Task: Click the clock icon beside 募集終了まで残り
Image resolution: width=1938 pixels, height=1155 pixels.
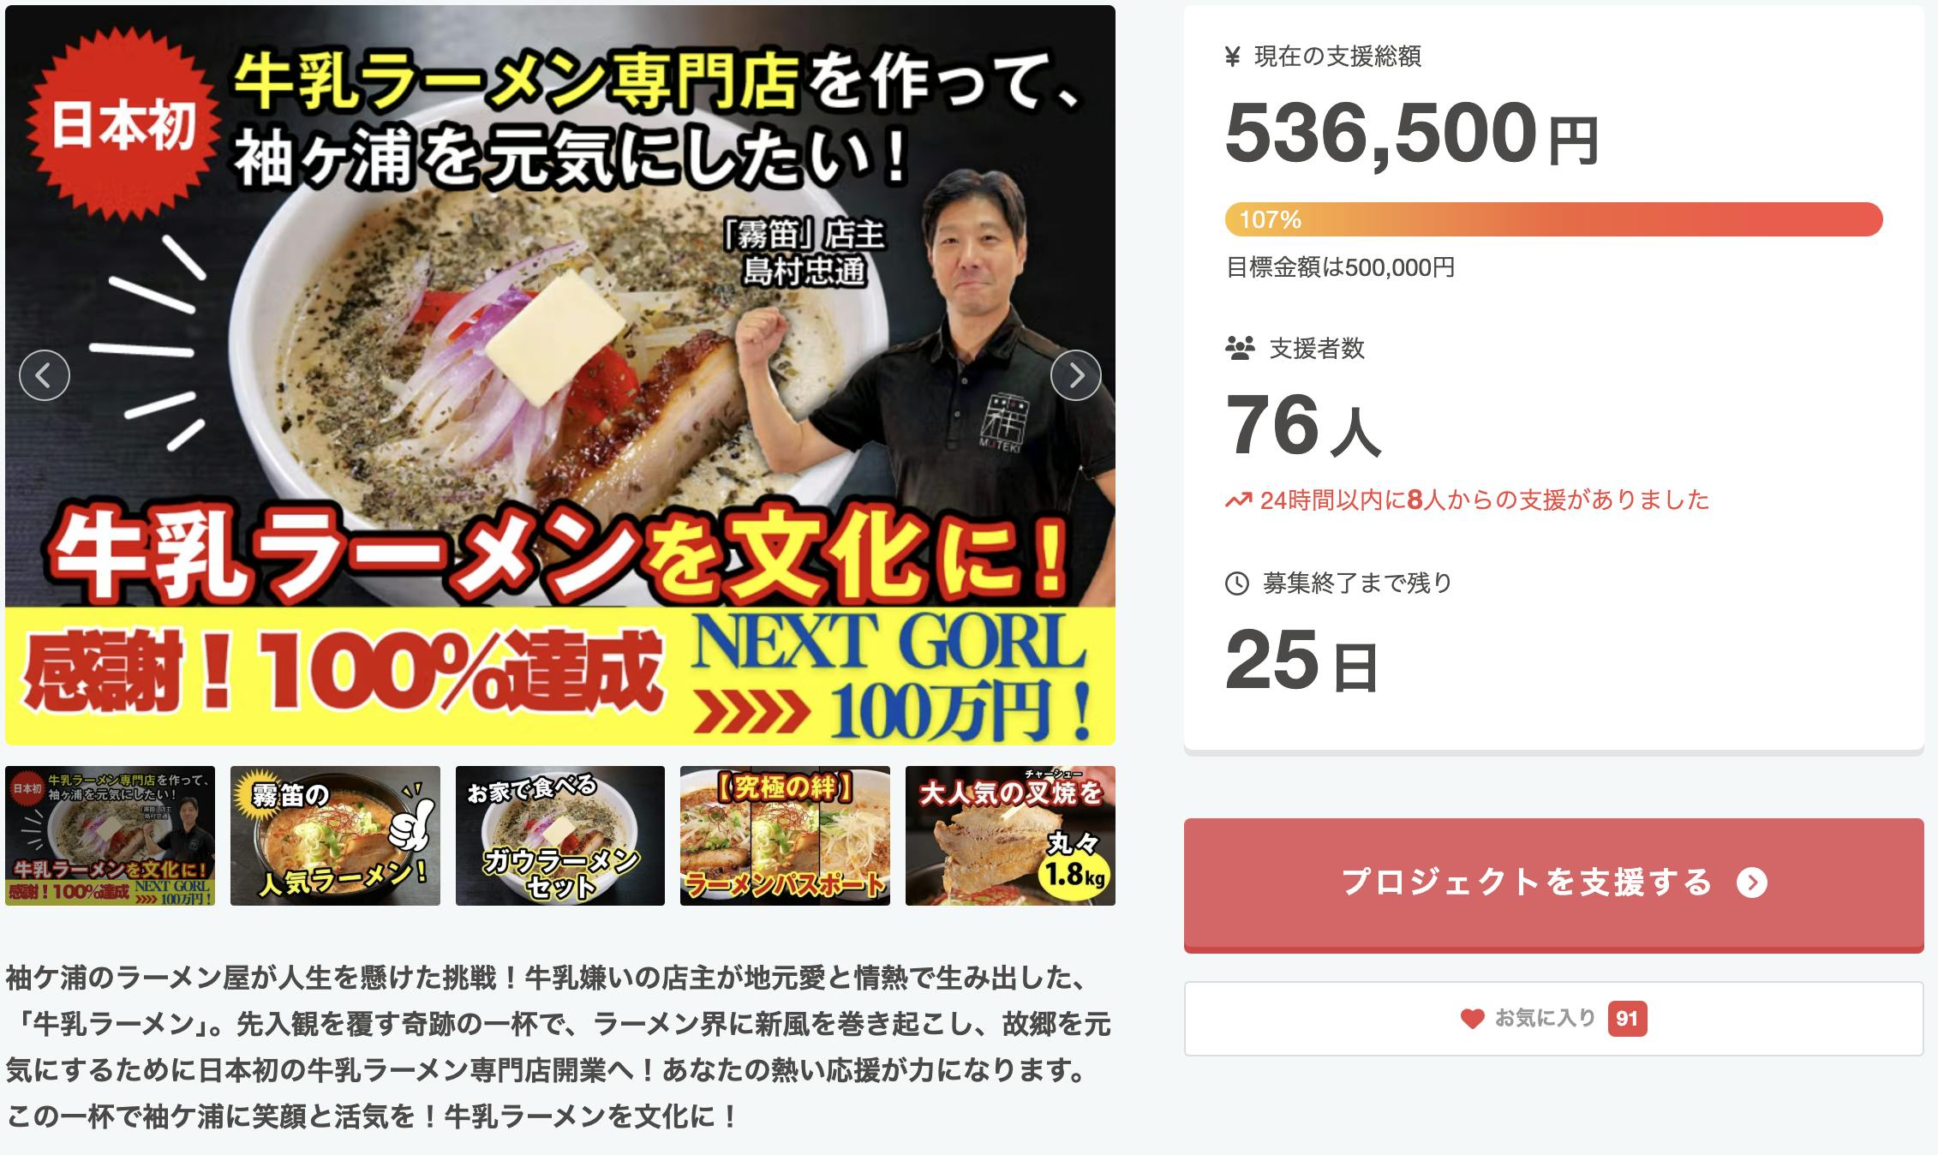Action: tap(1237, 583)
